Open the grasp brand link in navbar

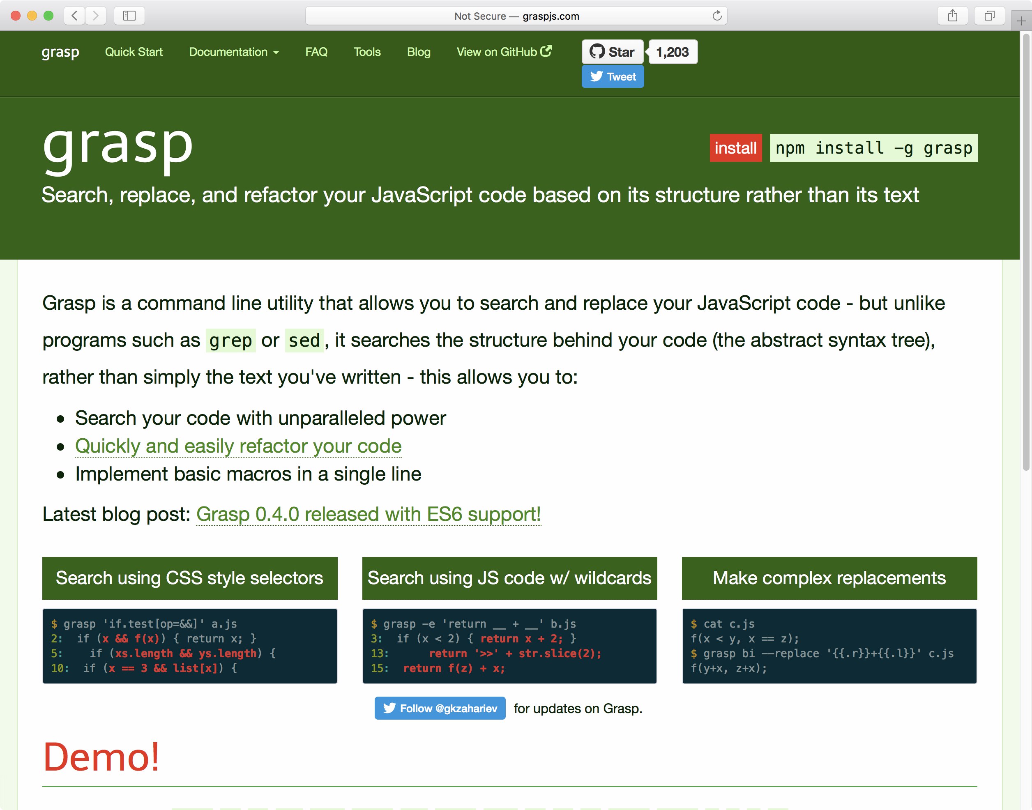60,52
